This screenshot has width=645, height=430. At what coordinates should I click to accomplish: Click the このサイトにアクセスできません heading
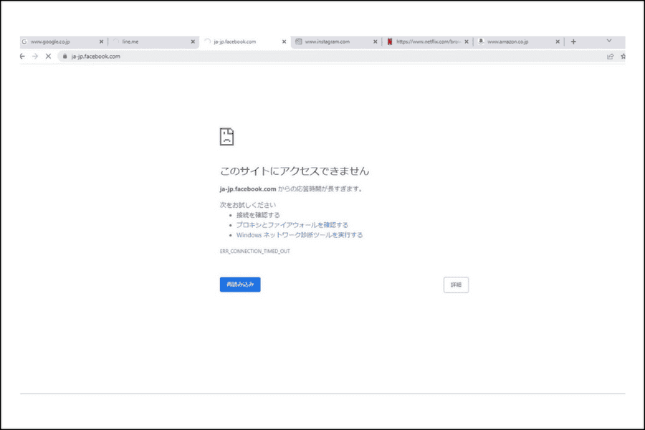295,171
